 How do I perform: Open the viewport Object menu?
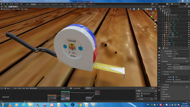click(x=26, y=9)
